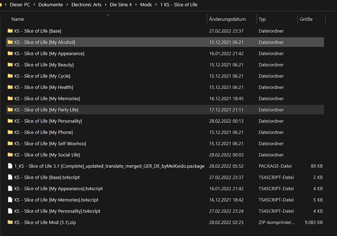Click the date 28.02.2022 02:23
The image size is (337, 236).
click(226, 223)
